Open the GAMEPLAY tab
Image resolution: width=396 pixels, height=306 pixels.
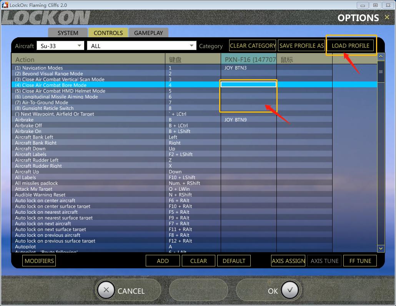point(148,33)
